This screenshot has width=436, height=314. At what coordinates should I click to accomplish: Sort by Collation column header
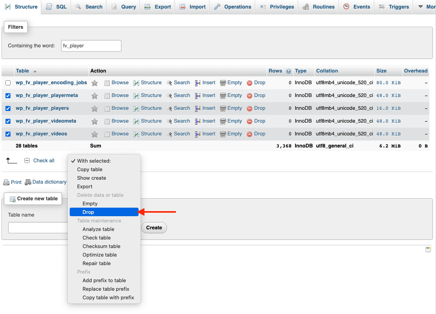tap(327, 71)
